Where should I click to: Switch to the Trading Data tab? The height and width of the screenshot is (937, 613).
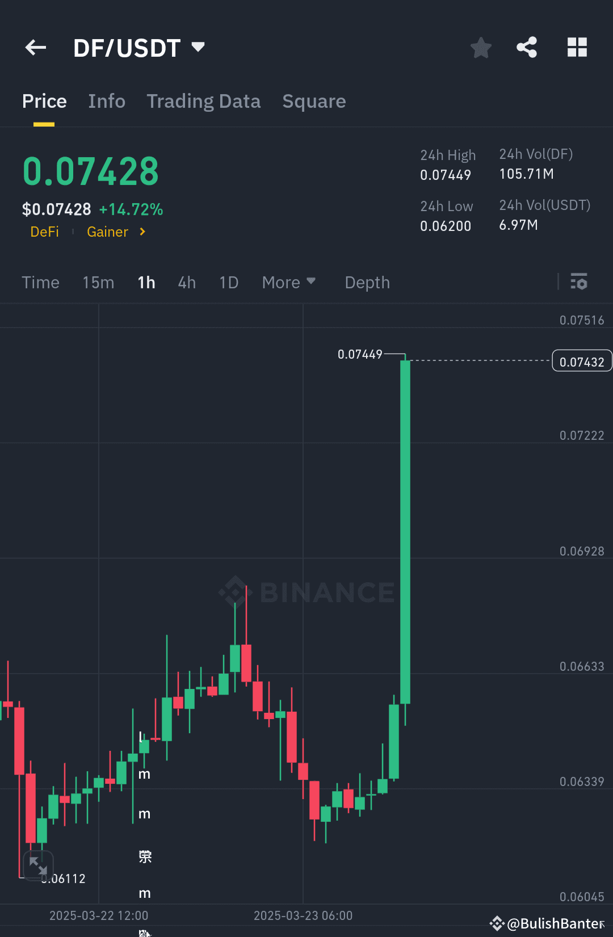pyautogui.click(x=203, y=101)
